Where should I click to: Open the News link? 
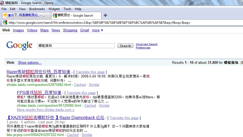(56, 30)
